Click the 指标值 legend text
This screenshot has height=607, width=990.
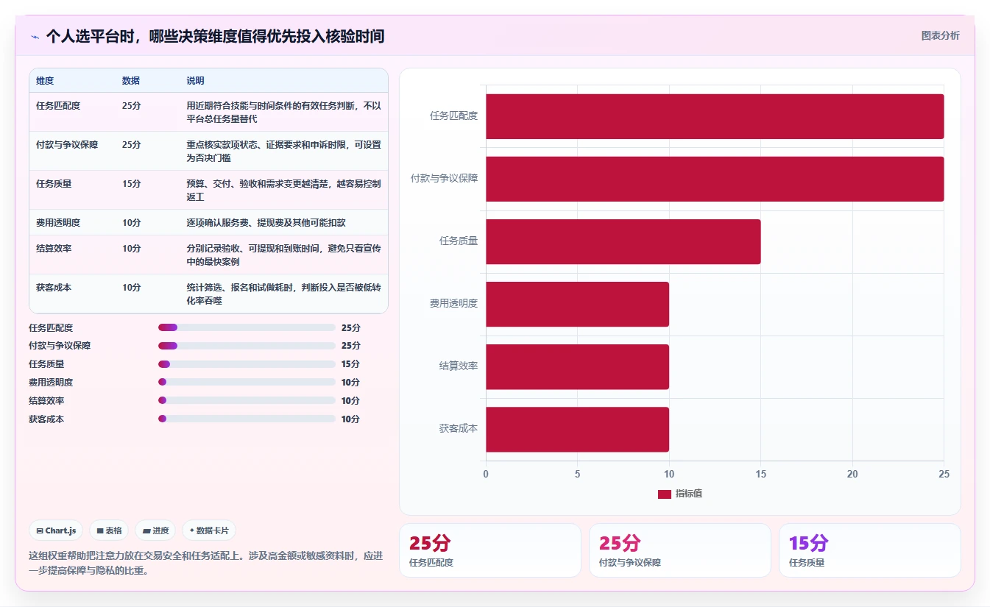(x=689, y=494)
